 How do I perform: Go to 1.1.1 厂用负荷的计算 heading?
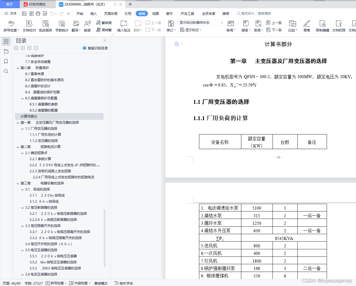[x=45, y=134]
